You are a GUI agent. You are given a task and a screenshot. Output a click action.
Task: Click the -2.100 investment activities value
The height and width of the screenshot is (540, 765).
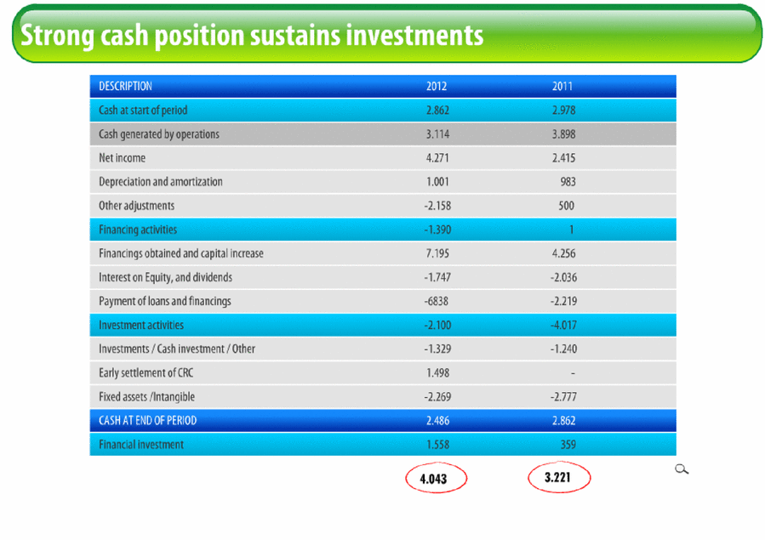(437, 325)
